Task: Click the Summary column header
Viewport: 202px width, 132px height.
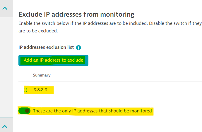Action: [42, 75]
